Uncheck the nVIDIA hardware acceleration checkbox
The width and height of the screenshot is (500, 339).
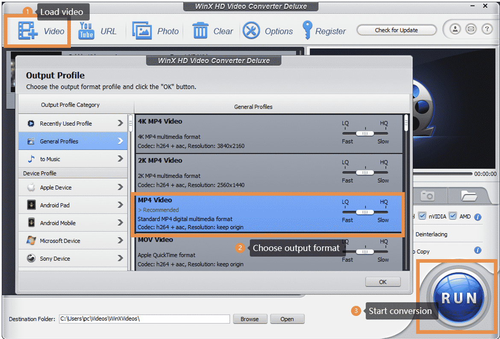tap(422, 216)
